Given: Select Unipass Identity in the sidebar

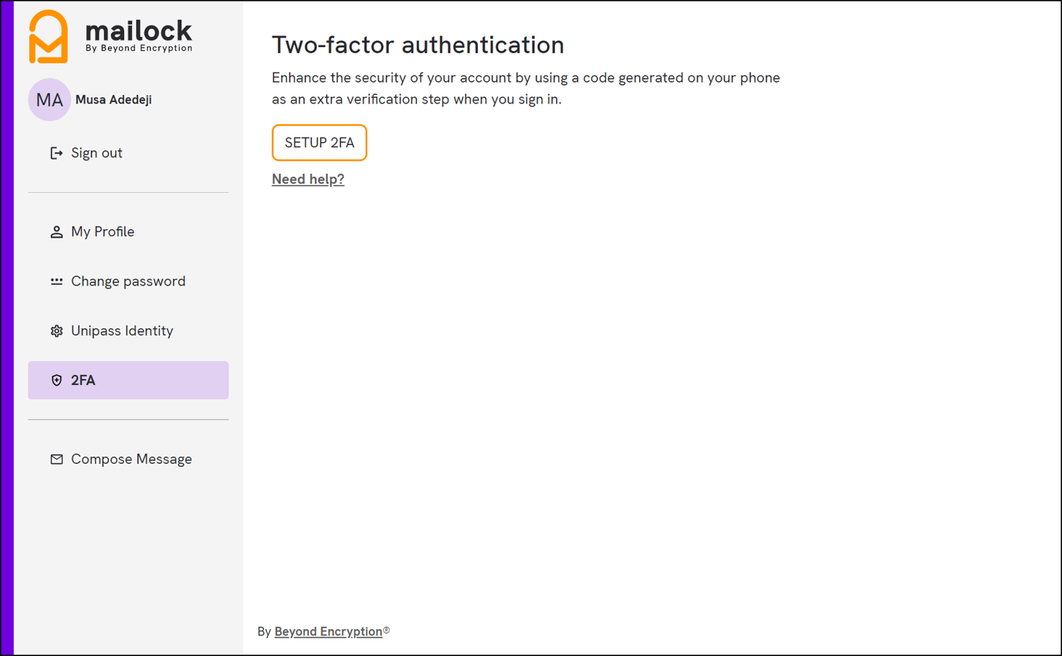Looking at the screenshot, I should pos(121,330).
